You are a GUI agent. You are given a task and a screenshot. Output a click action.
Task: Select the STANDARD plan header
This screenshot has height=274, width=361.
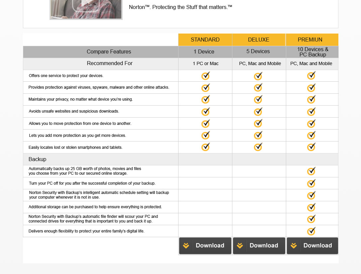click(205, 40)
